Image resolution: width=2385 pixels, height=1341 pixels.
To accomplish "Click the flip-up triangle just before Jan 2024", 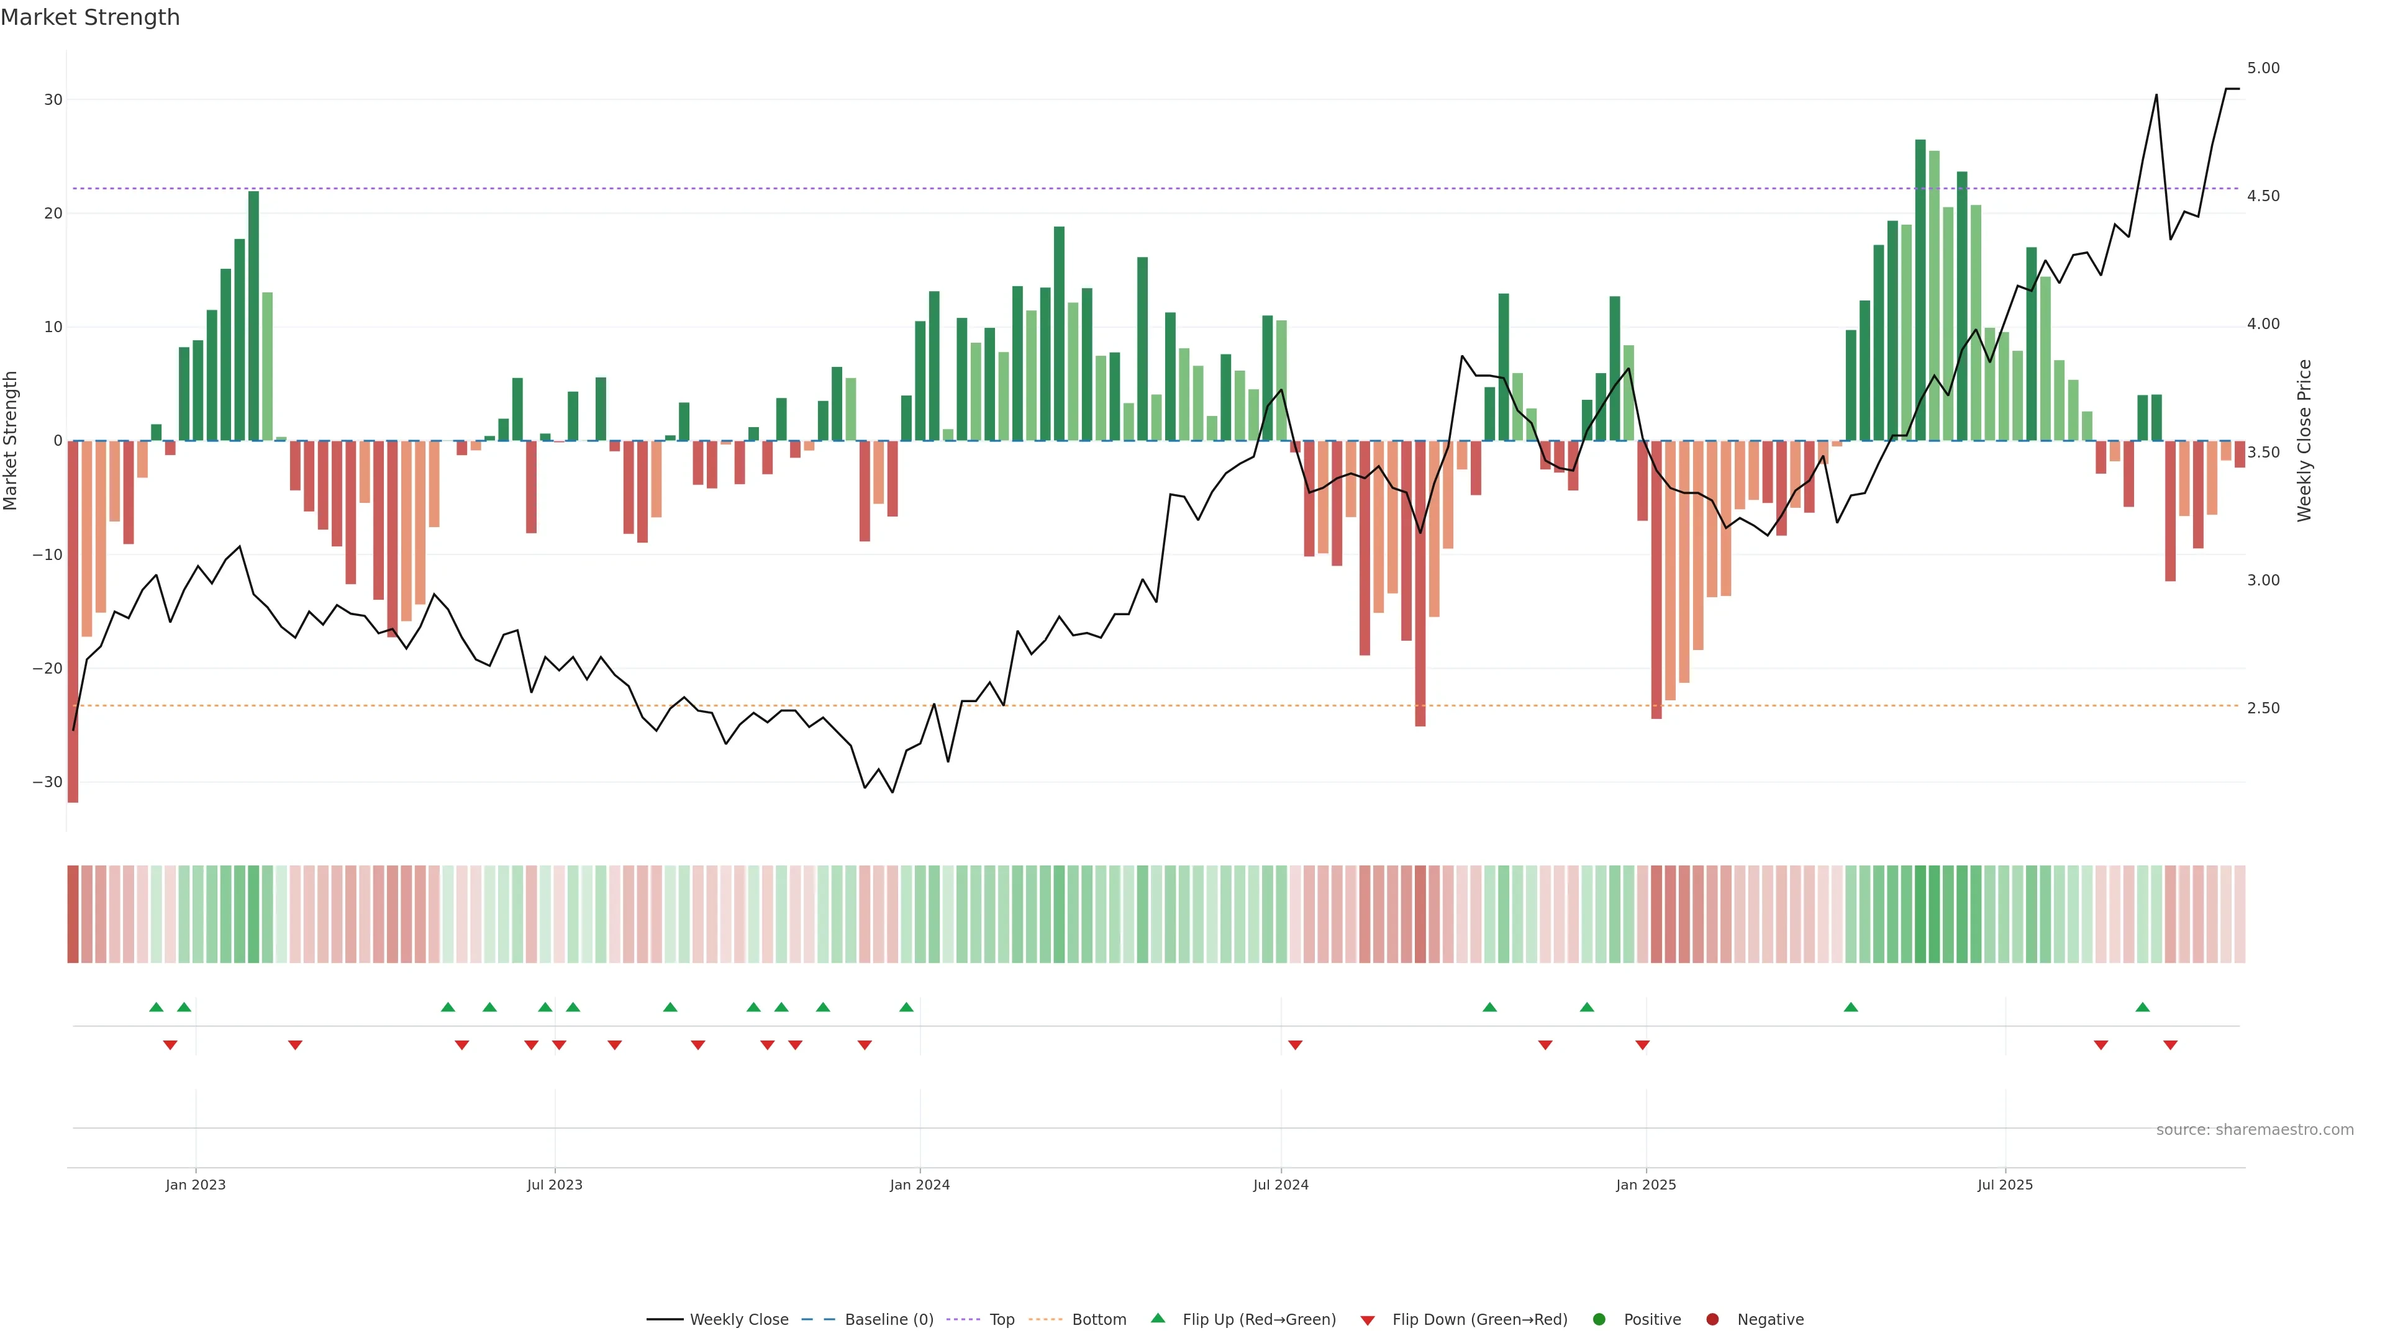I will (906, 1007).
